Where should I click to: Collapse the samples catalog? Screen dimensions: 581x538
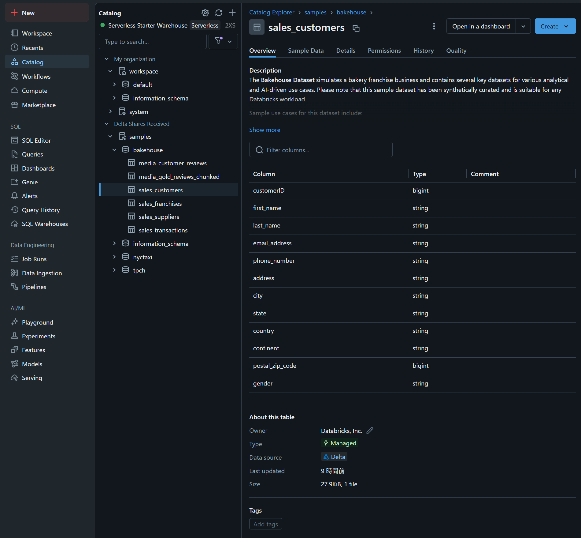pyautogui.click(x=110, y=136)
